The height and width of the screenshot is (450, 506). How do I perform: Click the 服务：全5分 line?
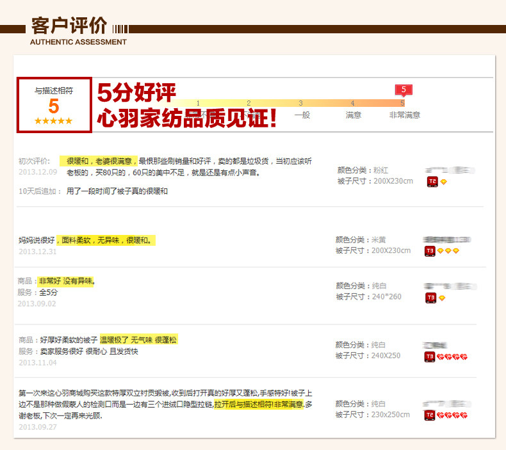[38, 293]
